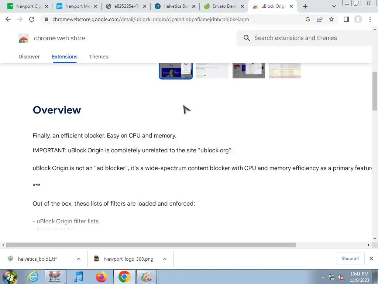Screen dimensions: 378x284
Task: Open the Google icon in address bar
Action: click(307, 19)
